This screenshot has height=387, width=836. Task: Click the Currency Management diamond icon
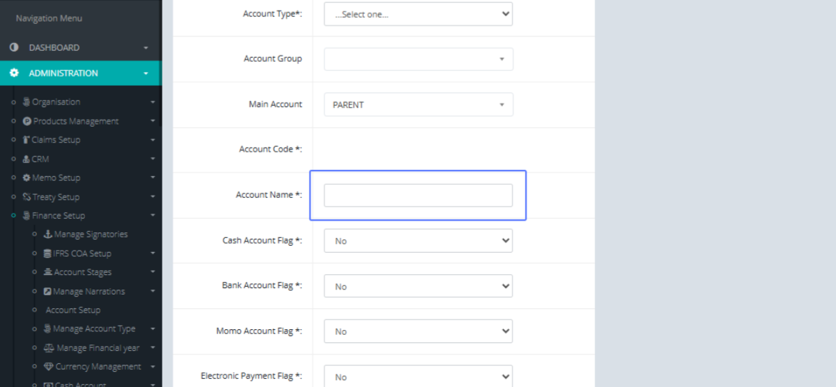pos(48,367)
